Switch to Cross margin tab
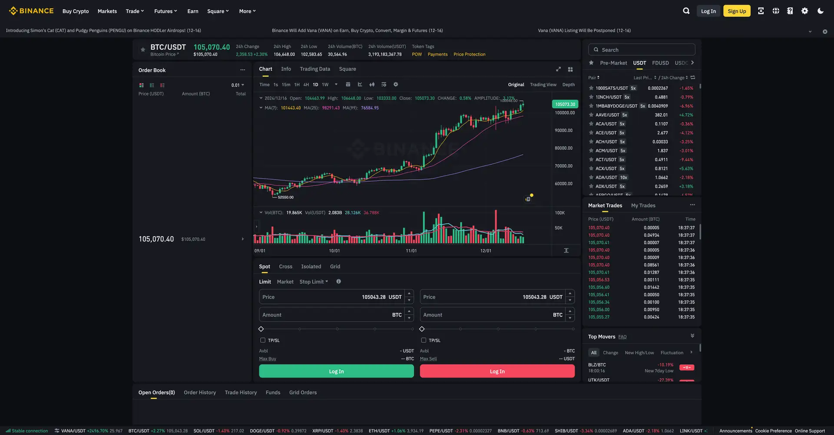Screen dimensions: 834x435 (285, 267)
